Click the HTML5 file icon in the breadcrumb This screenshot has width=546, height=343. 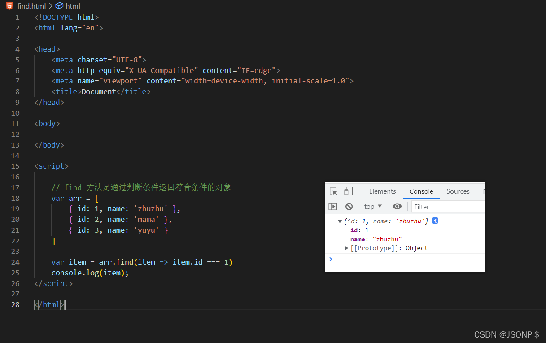tap(9, 6)
